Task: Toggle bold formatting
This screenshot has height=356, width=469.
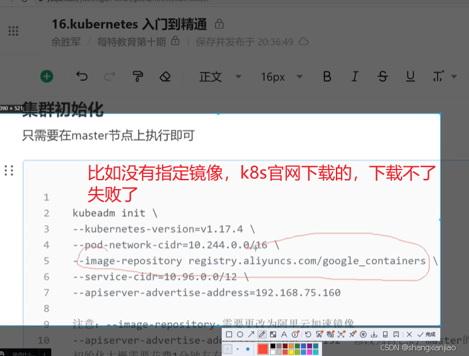Action: (327, 77)
